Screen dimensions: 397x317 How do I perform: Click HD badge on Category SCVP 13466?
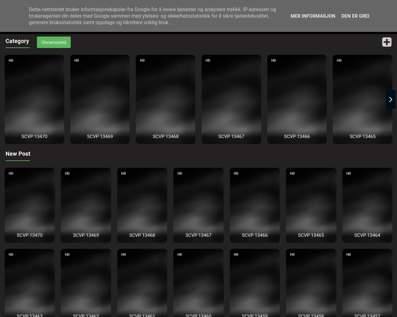point(274,61)
